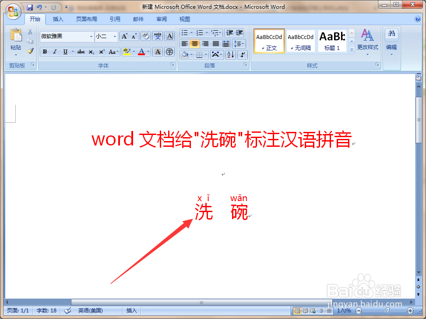The width and height of the screenshot is (426, 319).
Task: Toggle italic formatting
Action: 54,52
